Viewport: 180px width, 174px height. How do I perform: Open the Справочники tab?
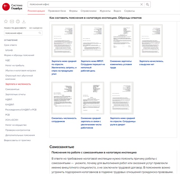click(x=89, y=11)
